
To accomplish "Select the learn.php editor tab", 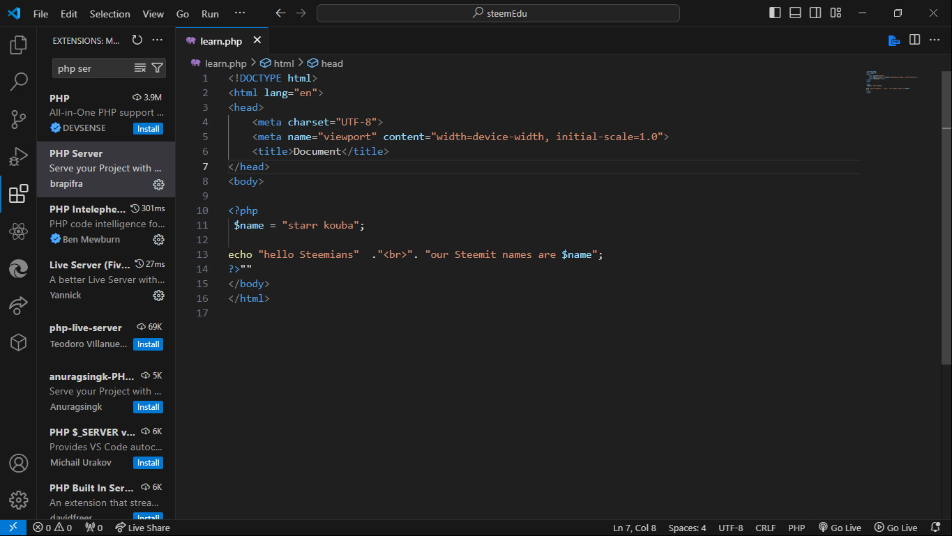I will pyautogui.click(x=220, y=41).
